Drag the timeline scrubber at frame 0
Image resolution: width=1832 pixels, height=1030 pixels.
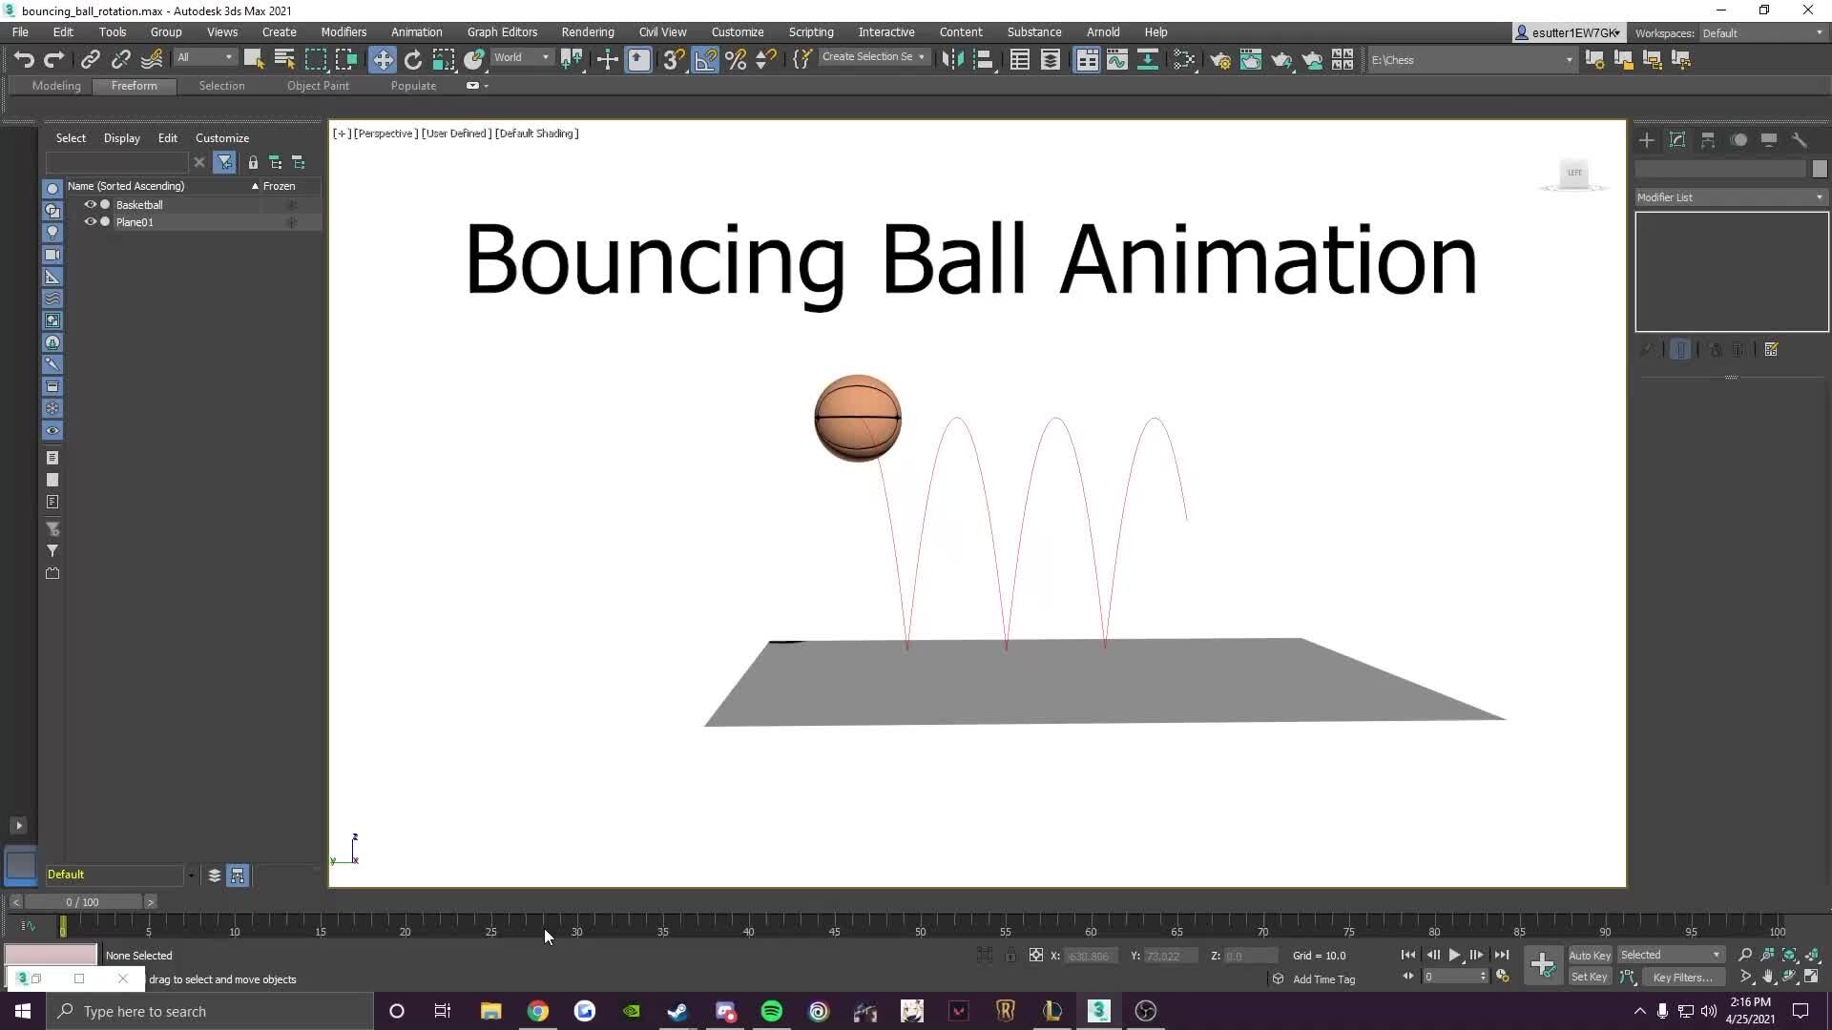[x=62, y=928]
